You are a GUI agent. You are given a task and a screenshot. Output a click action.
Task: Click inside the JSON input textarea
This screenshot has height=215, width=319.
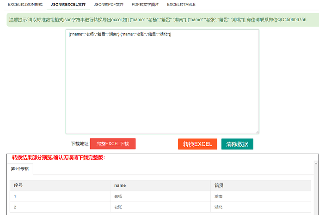click(x=162, y=82)
